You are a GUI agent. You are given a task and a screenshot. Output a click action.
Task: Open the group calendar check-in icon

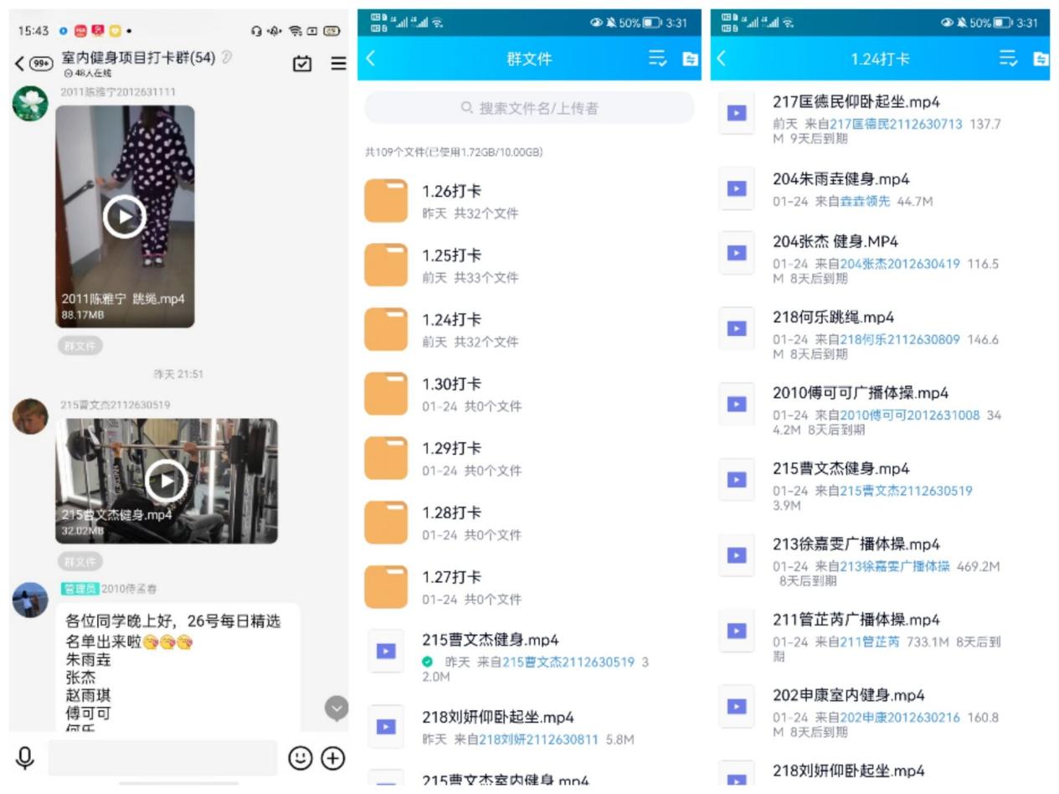click(302, 64)
